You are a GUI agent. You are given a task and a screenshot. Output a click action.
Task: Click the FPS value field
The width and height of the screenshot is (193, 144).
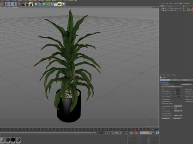[x=177, y=90]
